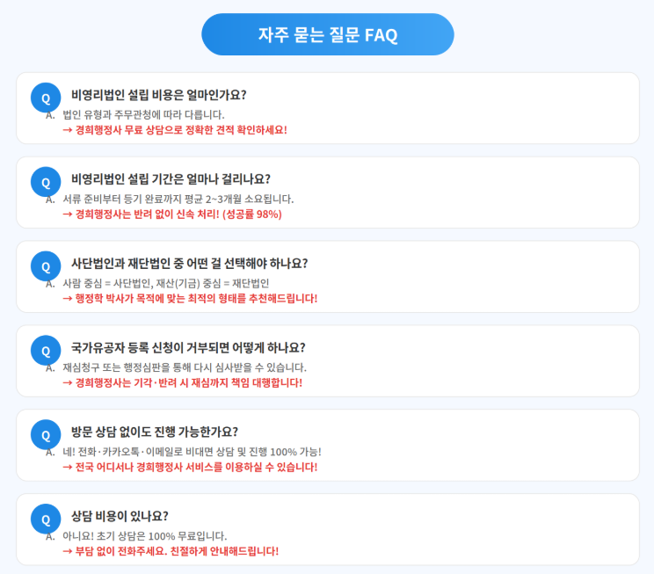Click the red 반려 없이 신속 처리 link

tap(171, 214)
